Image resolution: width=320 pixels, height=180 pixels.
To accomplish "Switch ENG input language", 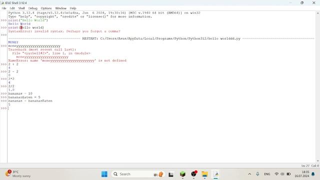I will tap(267, 174).
